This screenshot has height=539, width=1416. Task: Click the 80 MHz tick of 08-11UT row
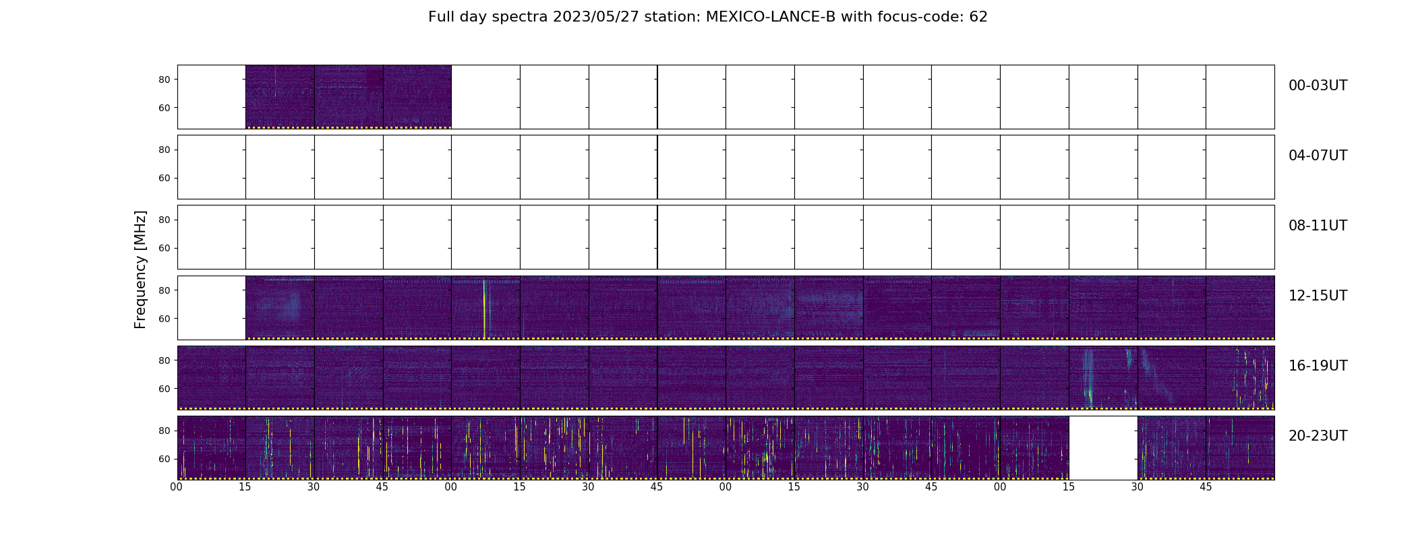pos(165,220)
